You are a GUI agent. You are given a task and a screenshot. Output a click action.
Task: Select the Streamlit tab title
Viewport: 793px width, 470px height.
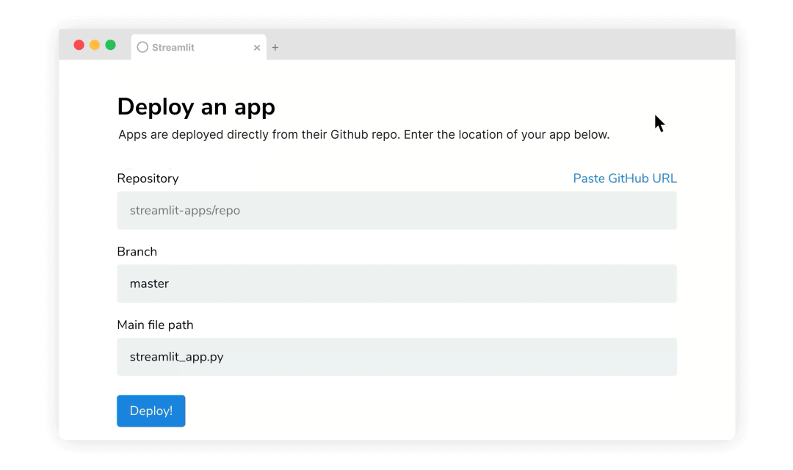pos(173,48)
